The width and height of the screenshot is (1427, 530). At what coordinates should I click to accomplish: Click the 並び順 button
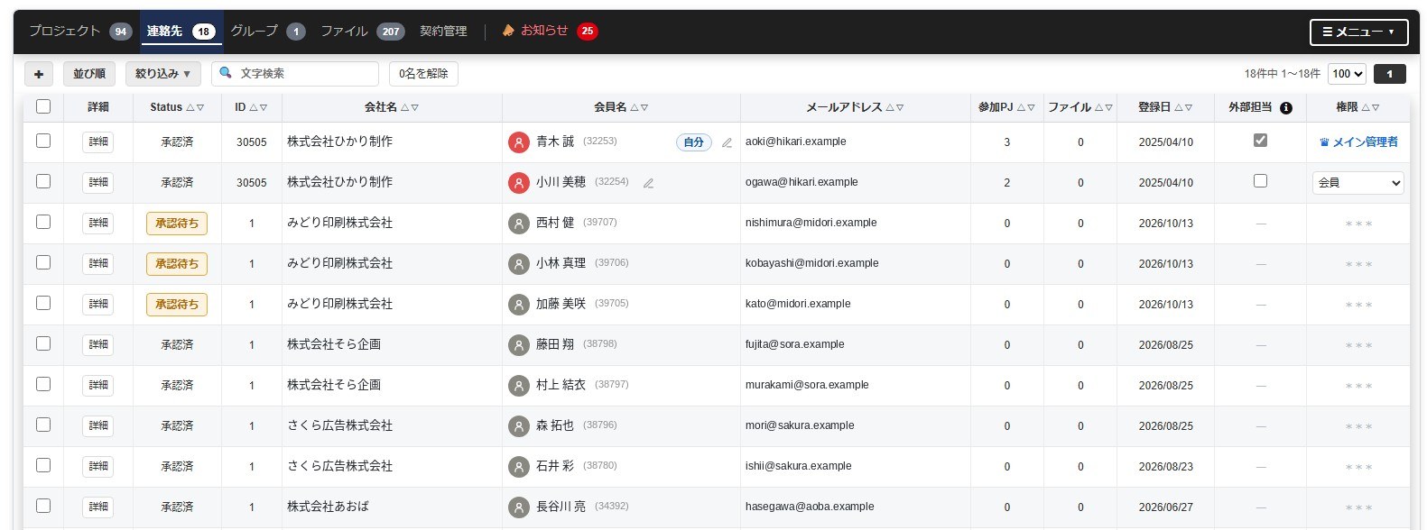point(89,74)
